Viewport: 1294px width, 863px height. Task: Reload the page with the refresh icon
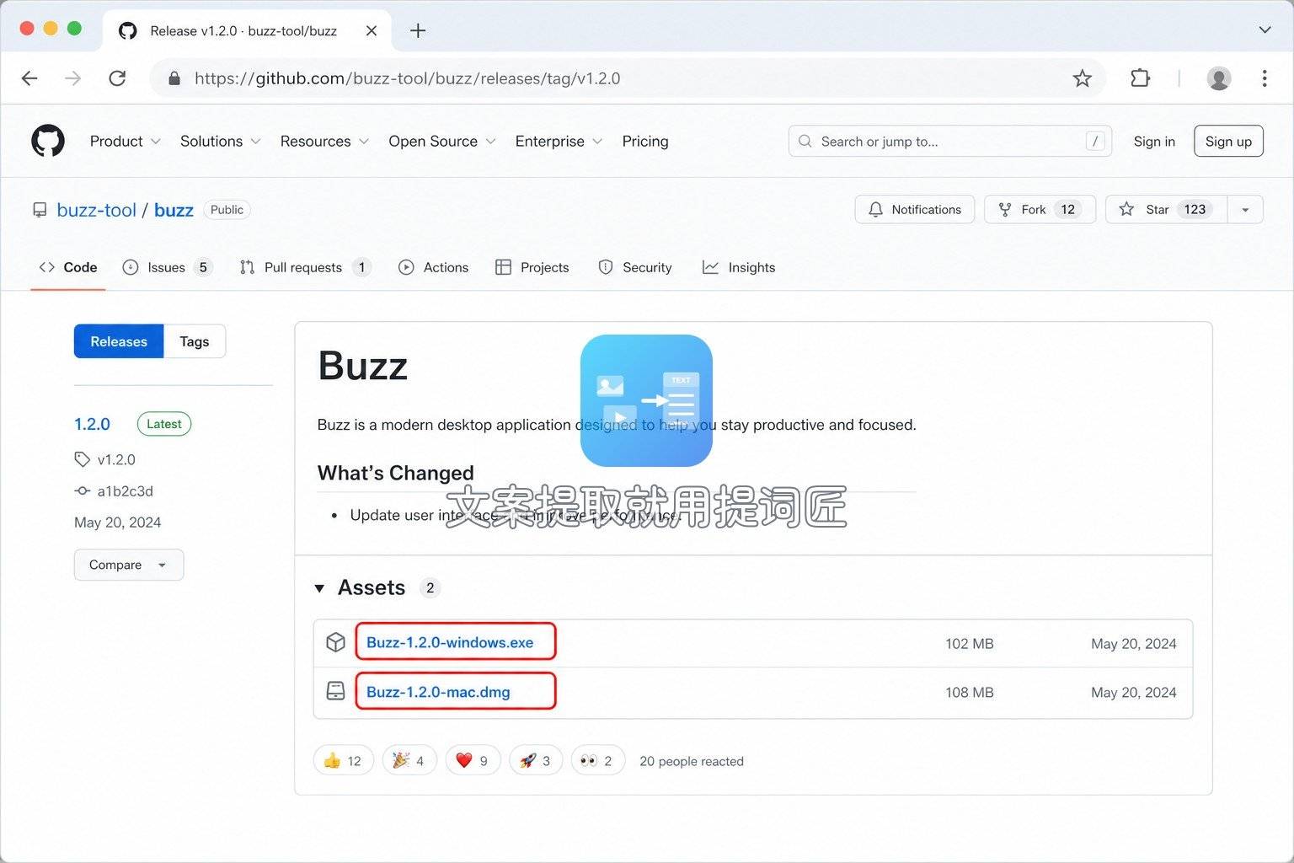(x=117, y=78)
